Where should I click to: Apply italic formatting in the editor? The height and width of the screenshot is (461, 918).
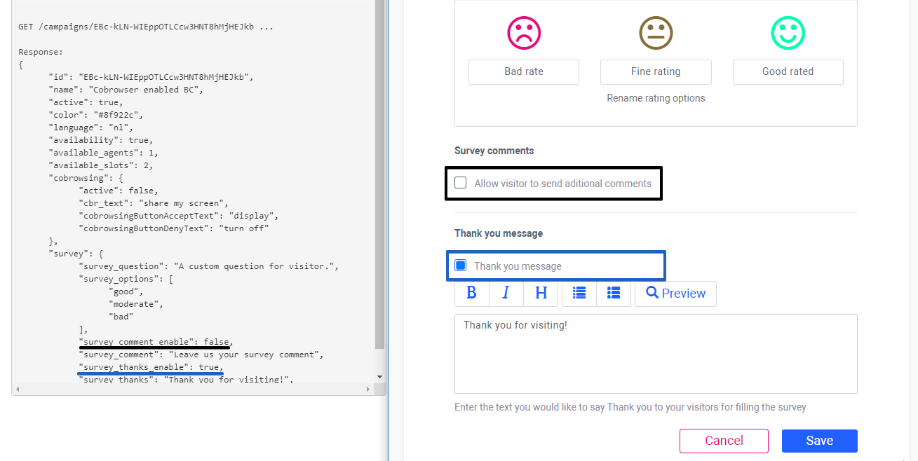[506, 293]
